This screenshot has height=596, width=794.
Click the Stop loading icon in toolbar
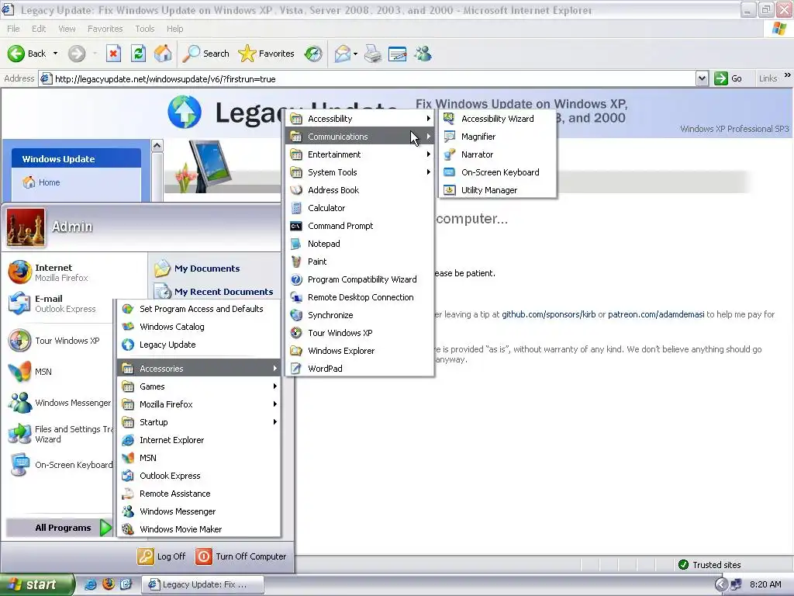click(113, 54)
